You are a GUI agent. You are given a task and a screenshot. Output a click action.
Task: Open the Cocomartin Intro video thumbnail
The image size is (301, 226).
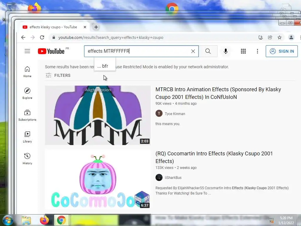pyautogui.click(x=98, y=179)
